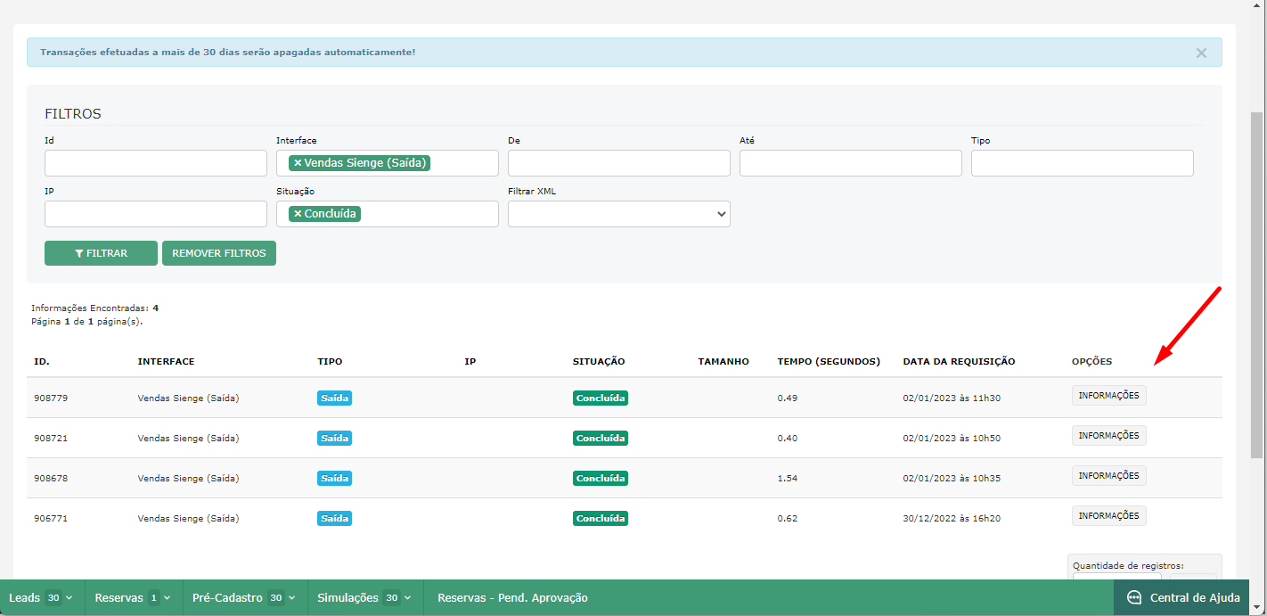
Task: Click the Concluída badge in row 906771
Action: click(x=601, y=519)
